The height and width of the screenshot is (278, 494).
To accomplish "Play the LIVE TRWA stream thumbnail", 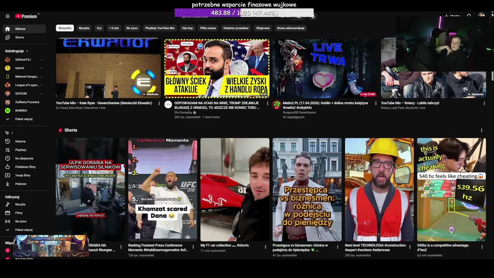I will [x=325, y=68].
